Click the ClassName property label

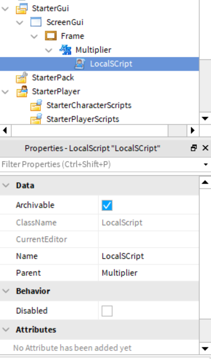[x=36, y=222]
